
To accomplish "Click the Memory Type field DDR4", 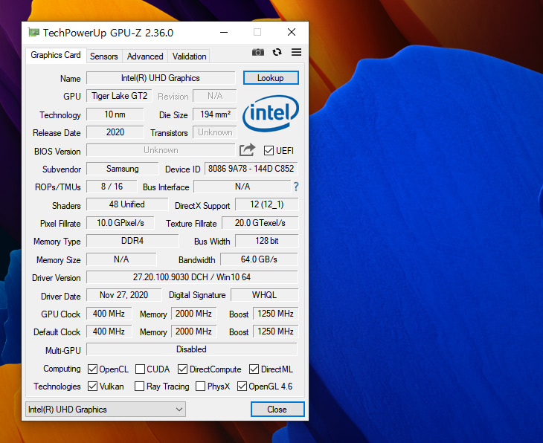I will [x=132, y=241].
